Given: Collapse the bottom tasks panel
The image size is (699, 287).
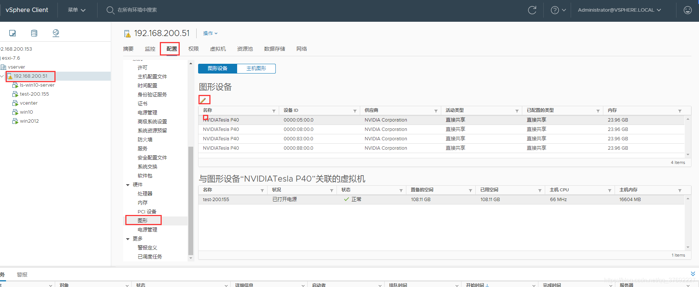Looking at the screenshot, I should point(693,274).
